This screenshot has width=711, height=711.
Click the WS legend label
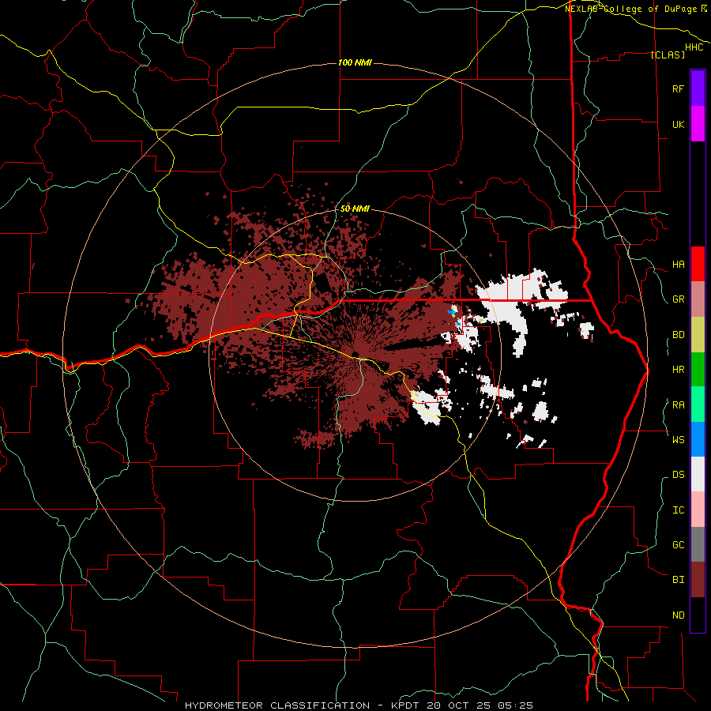coord(678,439)
